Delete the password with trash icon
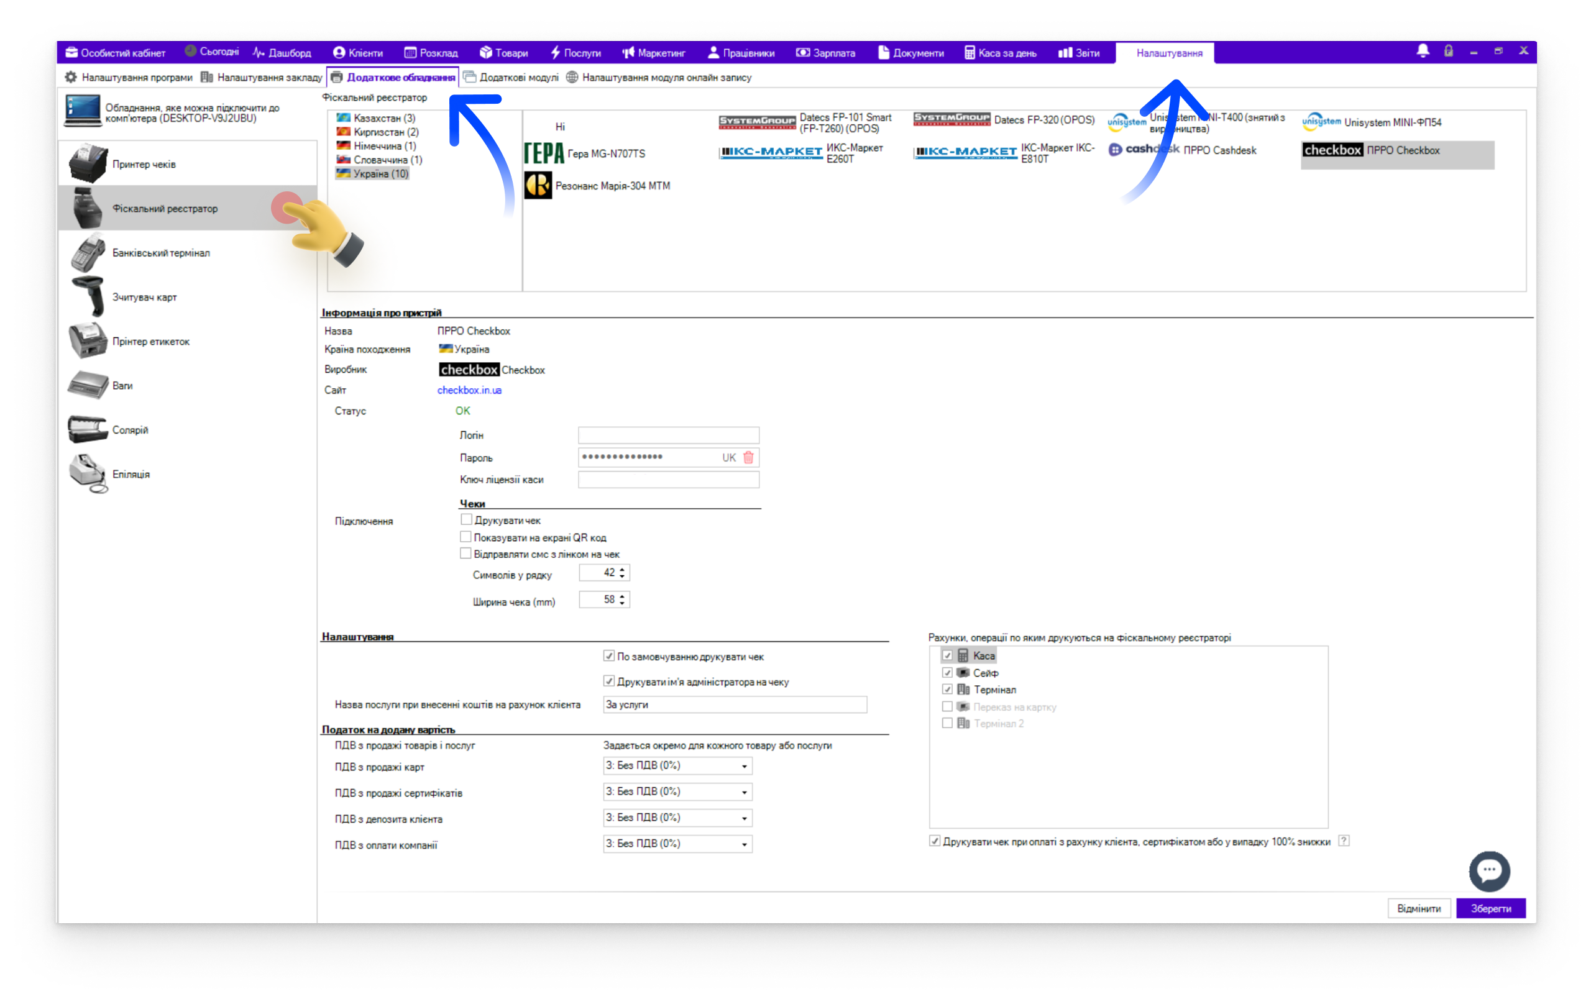Image resolution: width=1591 pixels, height=994 pixels. tap(748, 458)
